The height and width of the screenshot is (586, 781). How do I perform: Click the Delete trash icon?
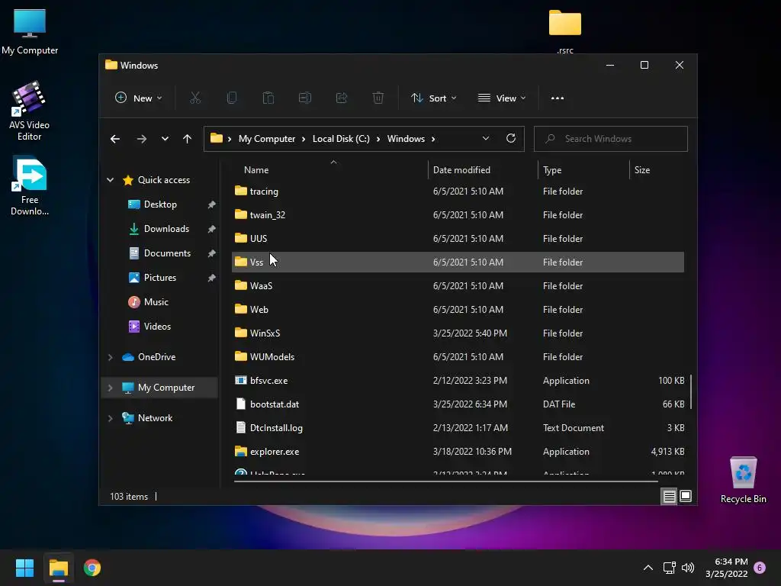coord(378,98)
